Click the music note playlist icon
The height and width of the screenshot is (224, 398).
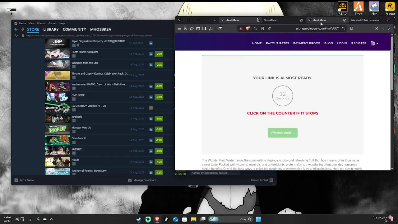coord(211,28)
